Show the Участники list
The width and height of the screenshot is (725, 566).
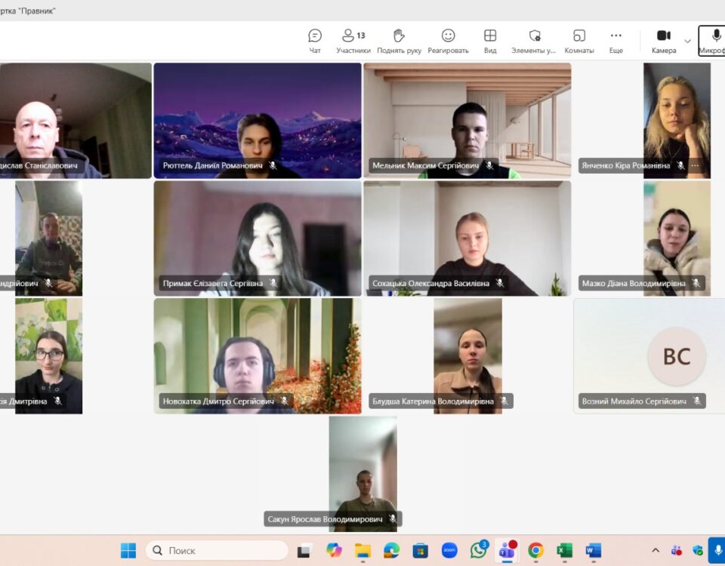click(353, 41)
